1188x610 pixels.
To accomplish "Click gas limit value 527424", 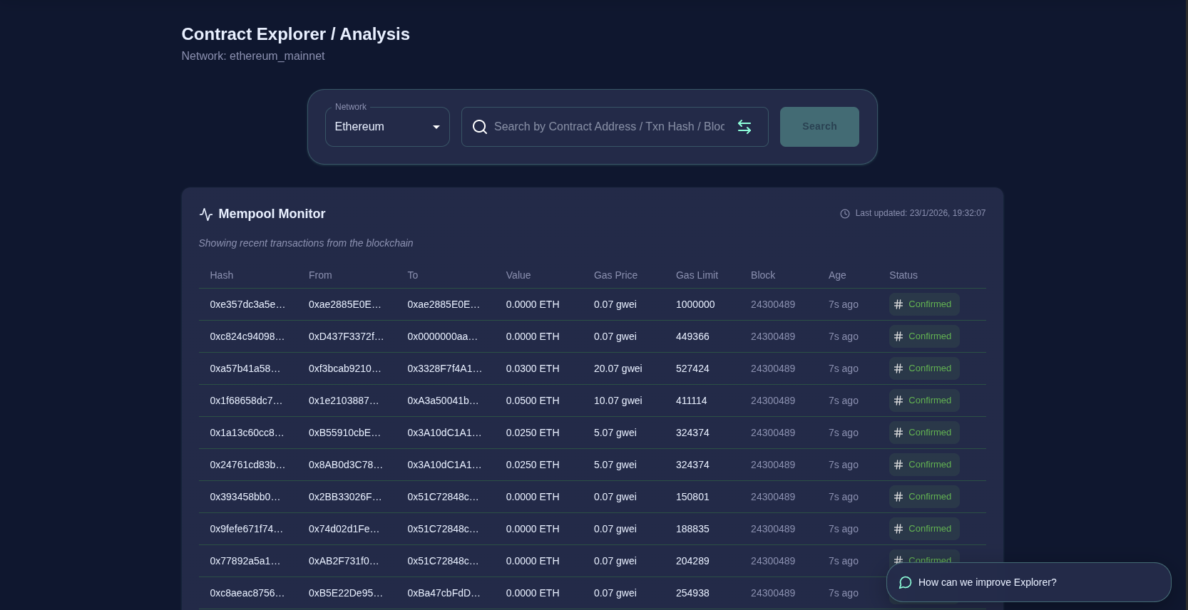I will (x=692, y=368).
